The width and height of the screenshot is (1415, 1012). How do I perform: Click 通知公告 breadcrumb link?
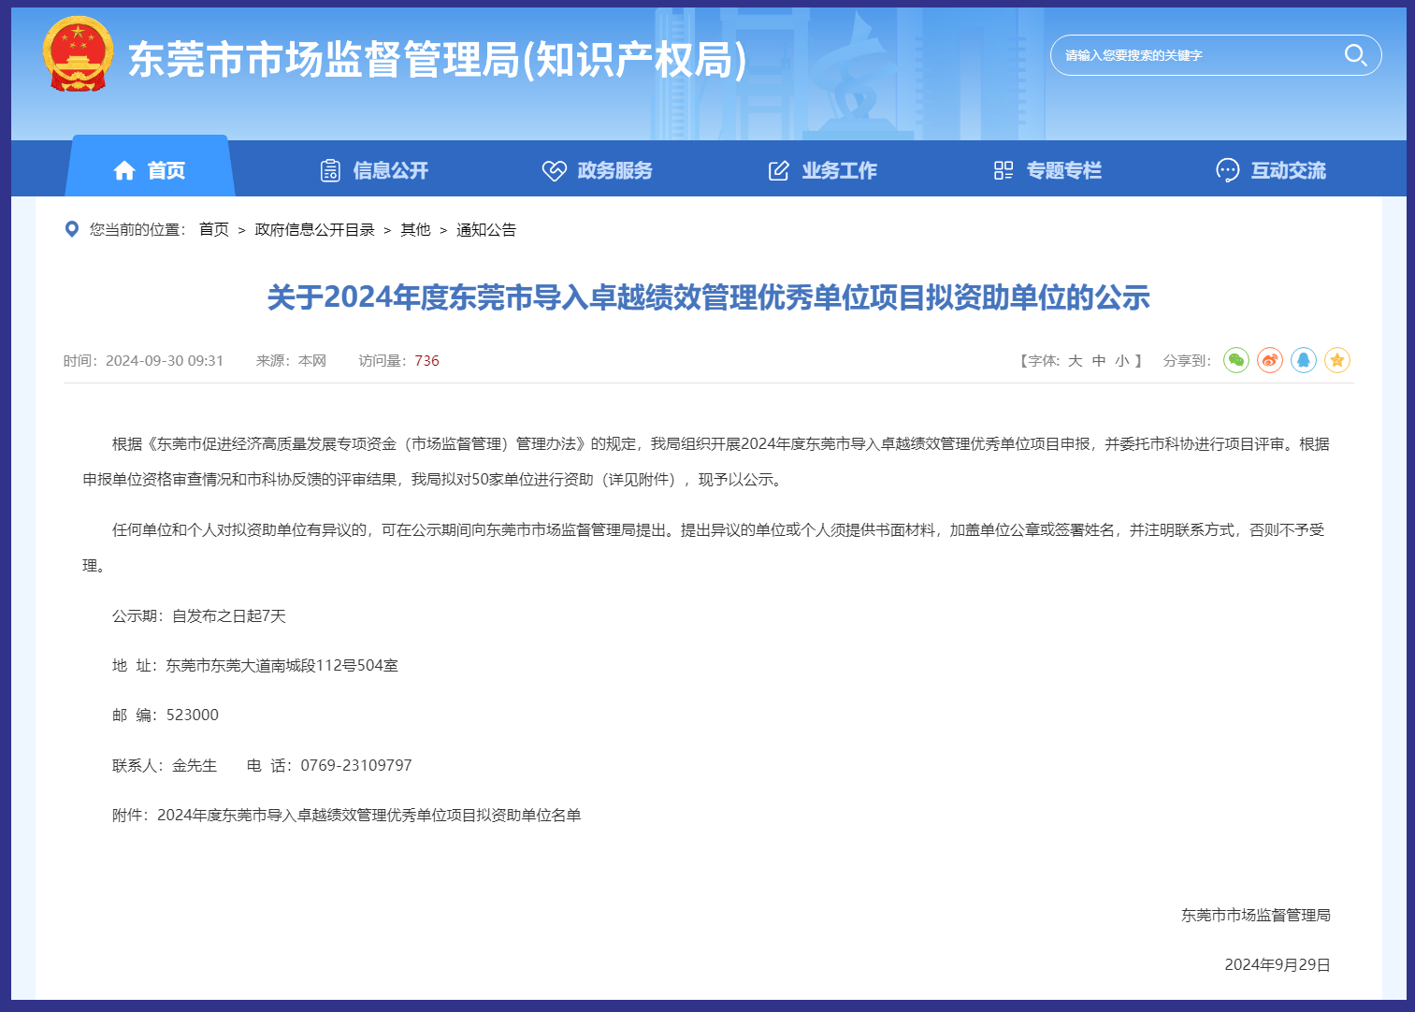point(486,230)
